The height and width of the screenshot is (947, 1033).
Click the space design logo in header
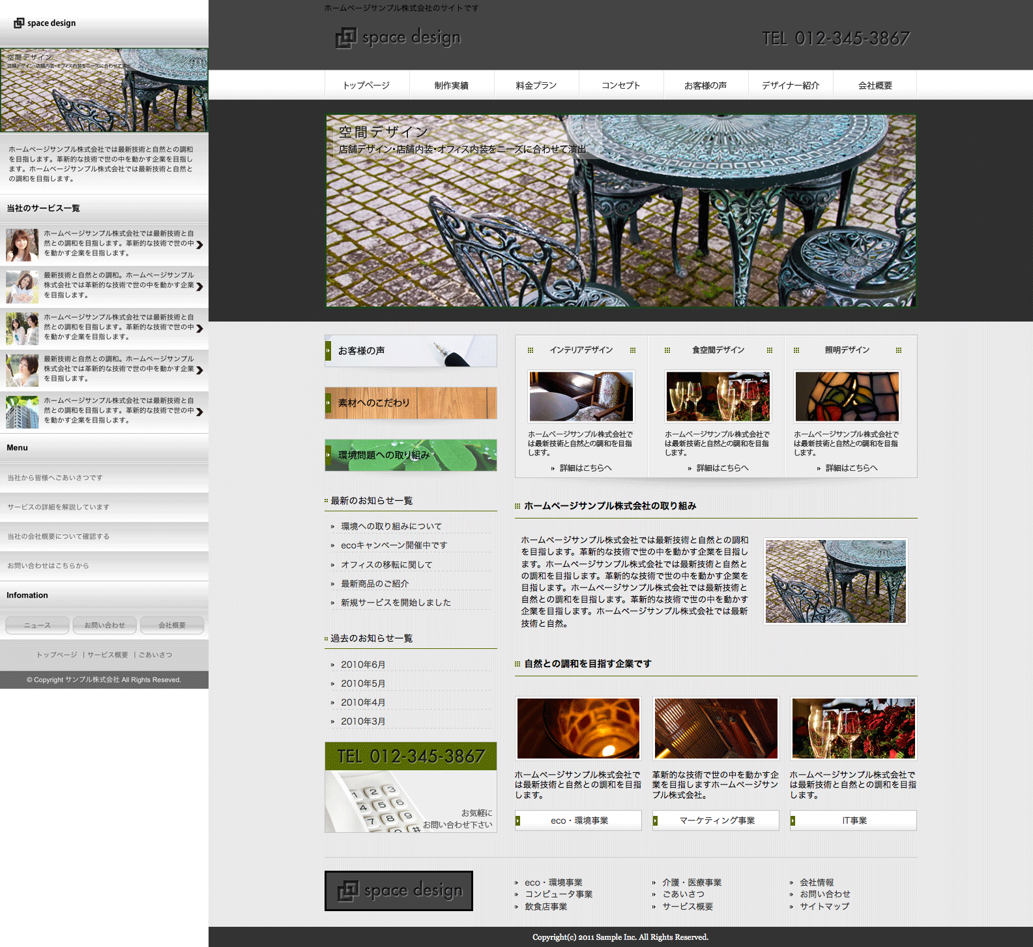[398, 38]
